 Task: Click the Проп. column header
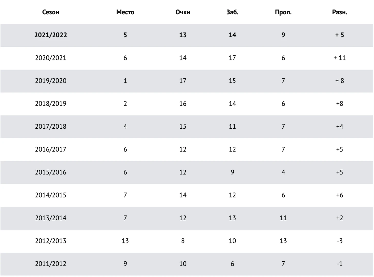(283, 12)
